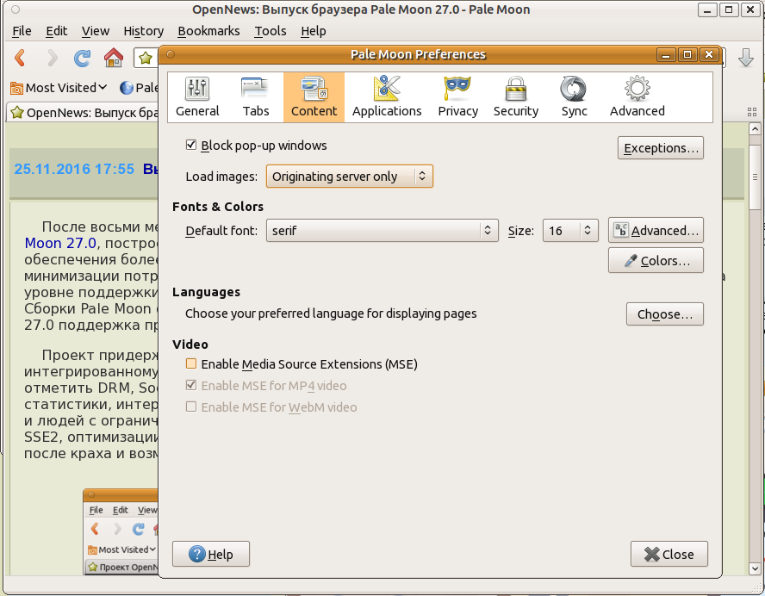This screenshot has height=596, width=765.
Task: Uncheck Block pop-up windows
Action: point(192,146)
